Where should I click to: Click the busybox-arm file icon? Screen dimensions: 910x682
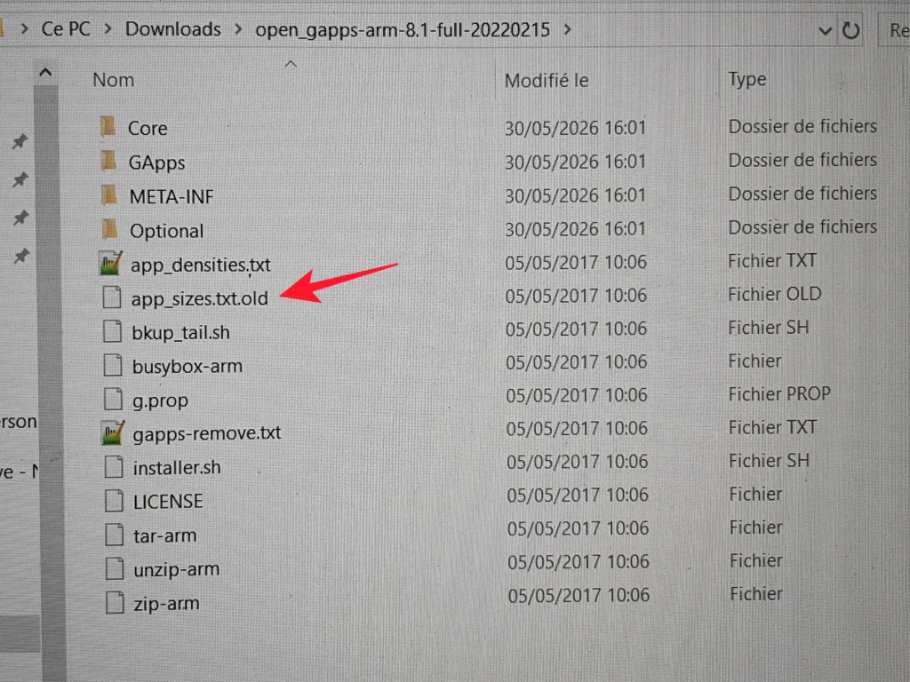click(113, 365)
